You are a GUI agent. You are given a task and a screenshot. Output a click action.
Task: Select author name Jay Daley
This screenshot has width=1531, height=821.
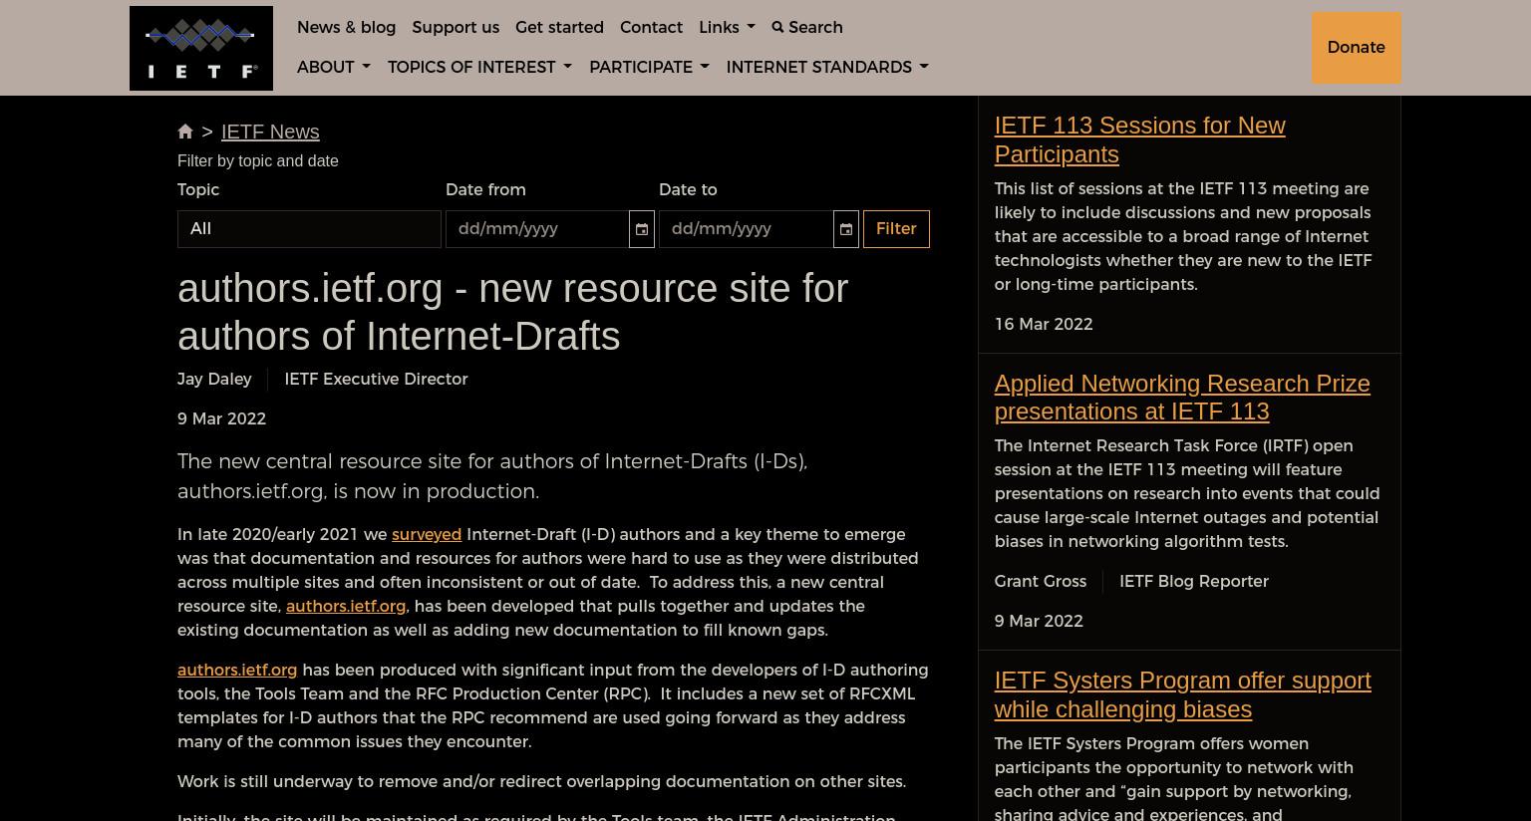pos(214,379)
